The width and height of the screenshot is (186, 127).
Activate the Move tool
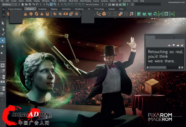click(x=3, y=40)
